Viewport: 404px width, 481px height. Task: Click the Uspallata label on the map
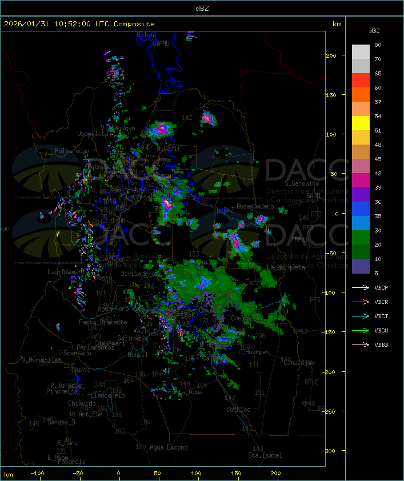(92, 134)
